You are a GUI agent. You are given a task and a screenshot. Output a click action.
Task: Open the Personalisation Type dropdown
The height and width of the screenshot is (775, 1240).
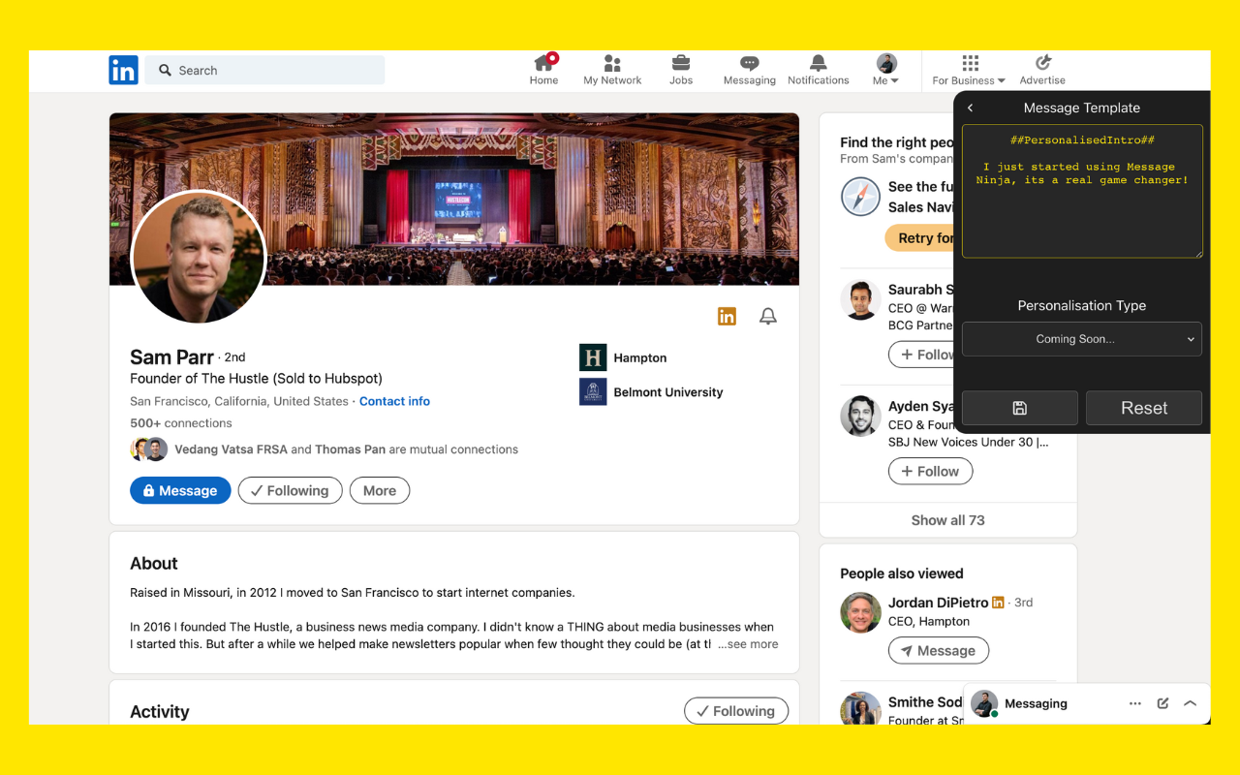pos(1081,339)
